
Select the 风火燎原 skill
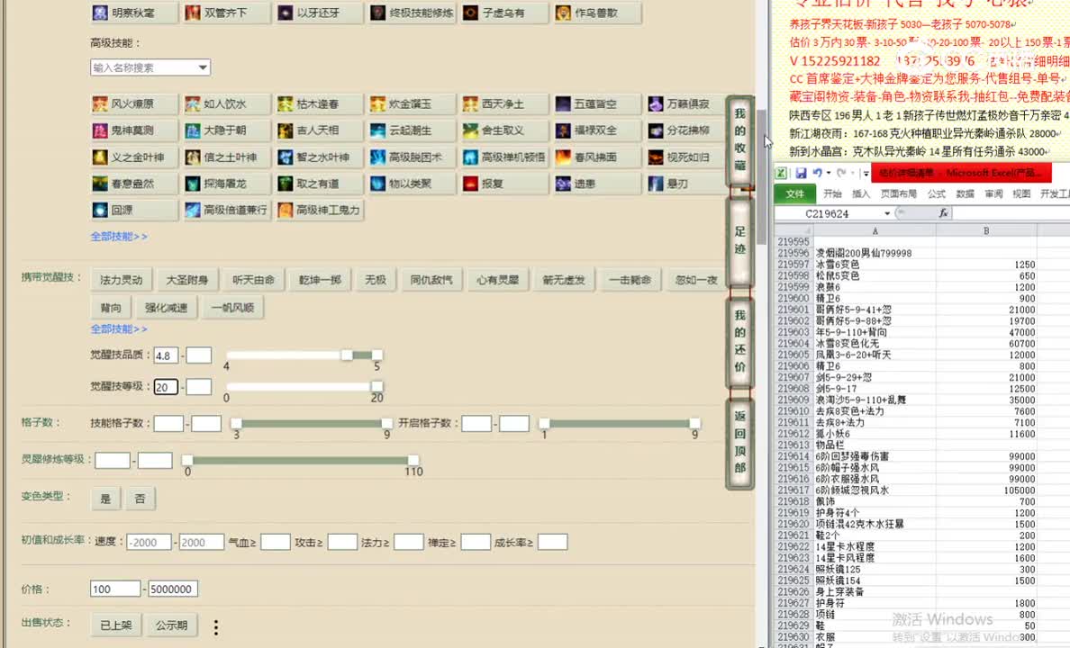(x=133, y=103)
